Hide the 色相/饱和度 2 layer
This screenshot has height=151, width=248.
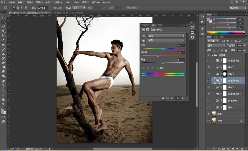[208, 81]
